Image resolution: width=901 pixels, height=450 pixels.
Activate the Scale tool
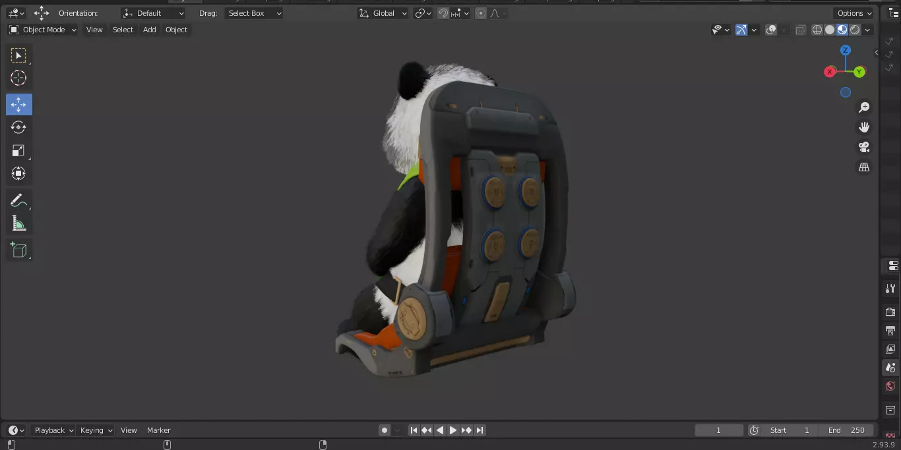(18, 150)
